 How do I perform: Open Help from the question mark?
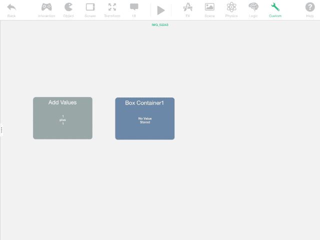tap(310, 9)
